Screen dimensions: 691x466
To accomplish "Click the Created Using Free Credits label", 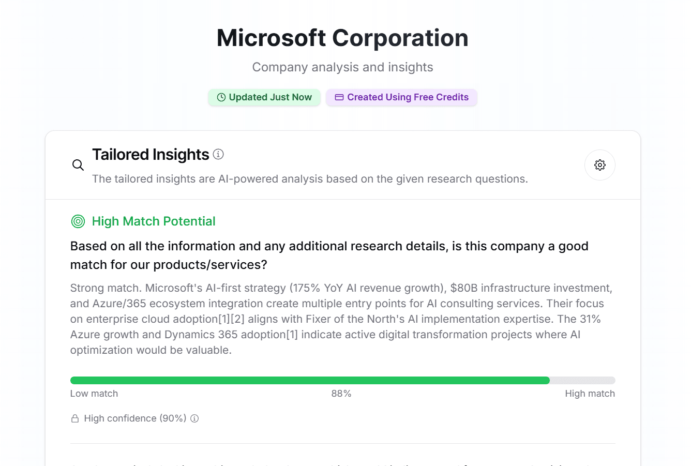I will (408, 97).
